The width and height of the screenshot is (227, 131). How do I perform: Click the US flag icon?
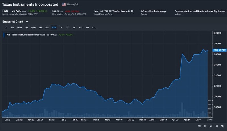[x=64, y=5]
